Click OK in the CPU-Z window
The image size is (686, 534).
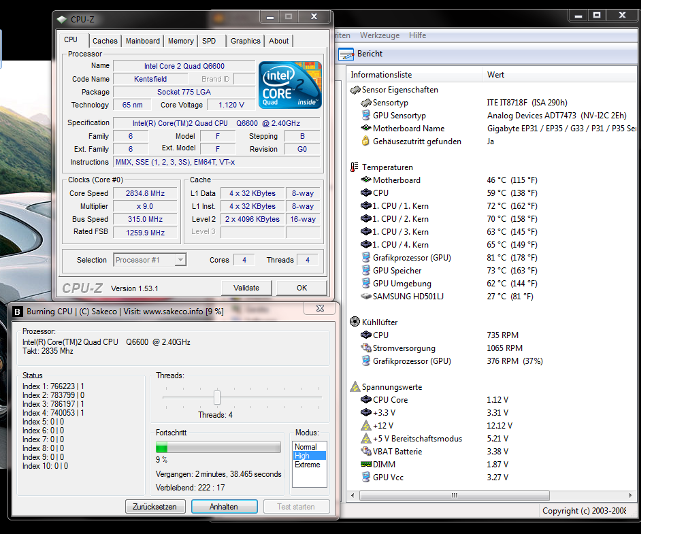coord(302,288)
